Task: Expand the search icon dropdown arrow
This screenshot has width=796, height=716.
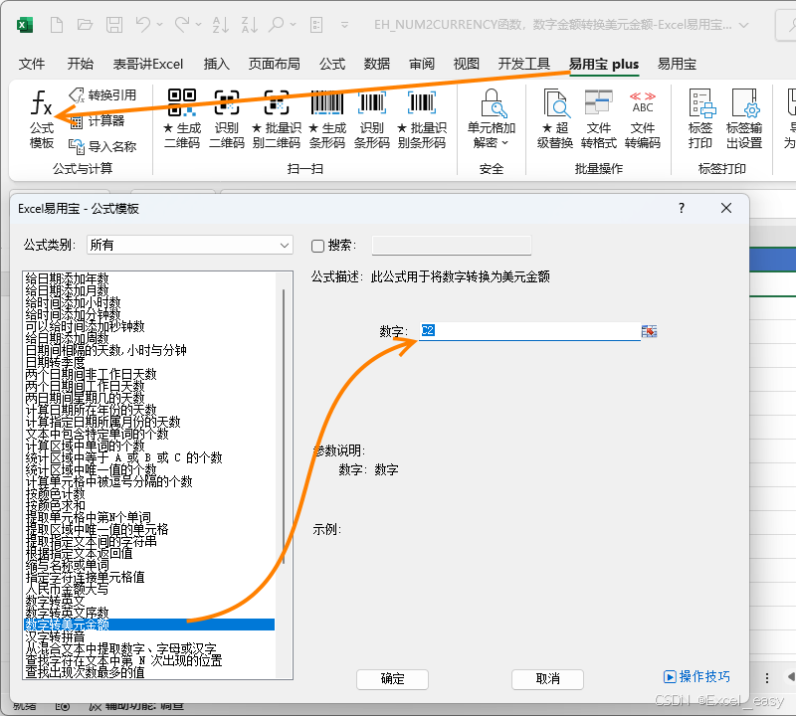Action: (293, 24)
